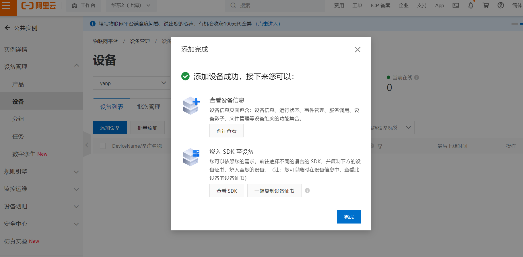Open the 支持 menu
Image resolution: width=523 pixels, height=257 pixels.
[422, 5]
